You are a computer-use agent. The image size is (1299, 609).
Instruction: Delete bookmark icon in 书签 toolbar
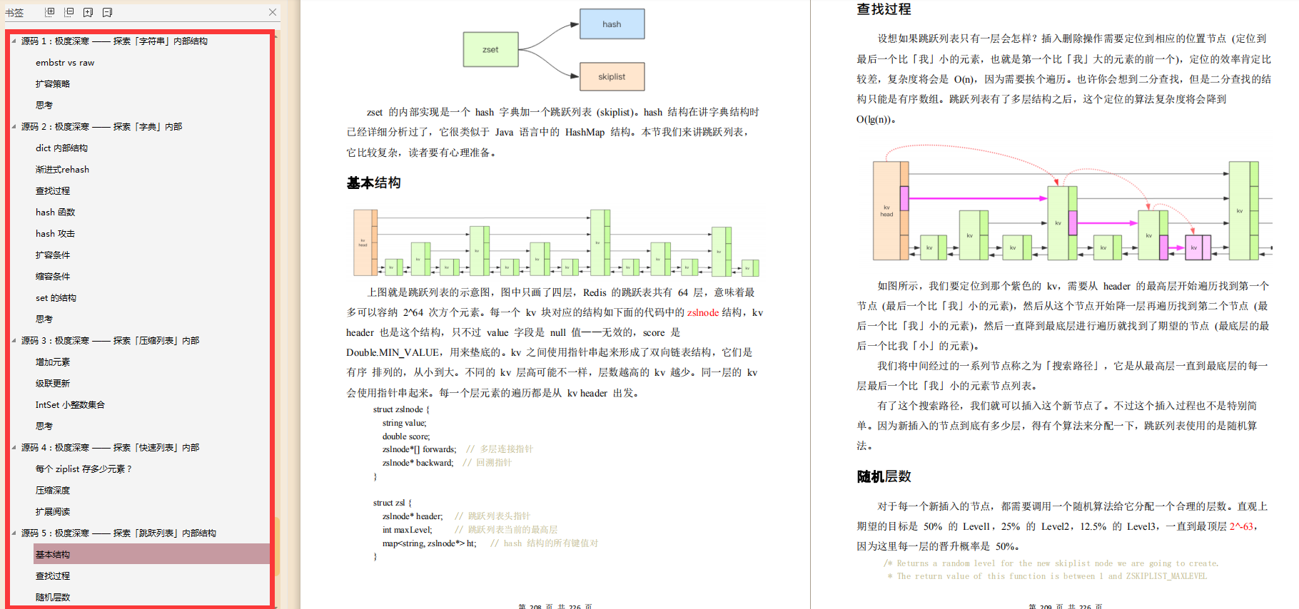[107, 12]
